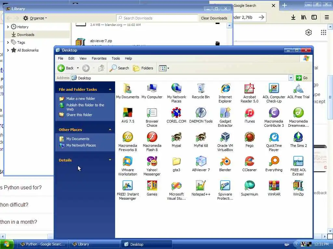Screen dimensions: 333x249
Task: Select the AOL Computer Check-Up icon
Action: pos(274,93)
